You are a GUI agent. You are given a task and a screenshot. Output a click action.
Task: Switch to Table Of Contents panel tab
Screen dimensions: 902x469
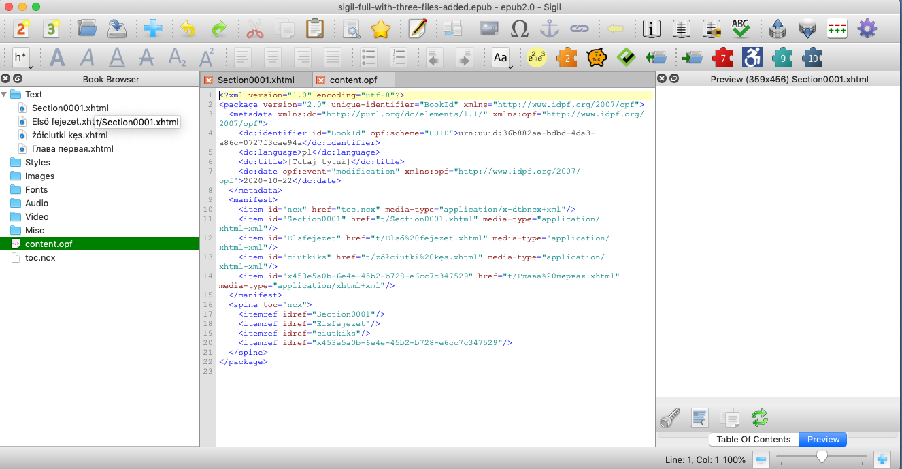(754, 439)
